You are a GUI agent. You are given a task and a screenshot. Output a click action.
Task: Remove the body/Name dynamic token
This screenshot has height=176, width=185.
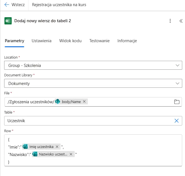coord(84,102)
